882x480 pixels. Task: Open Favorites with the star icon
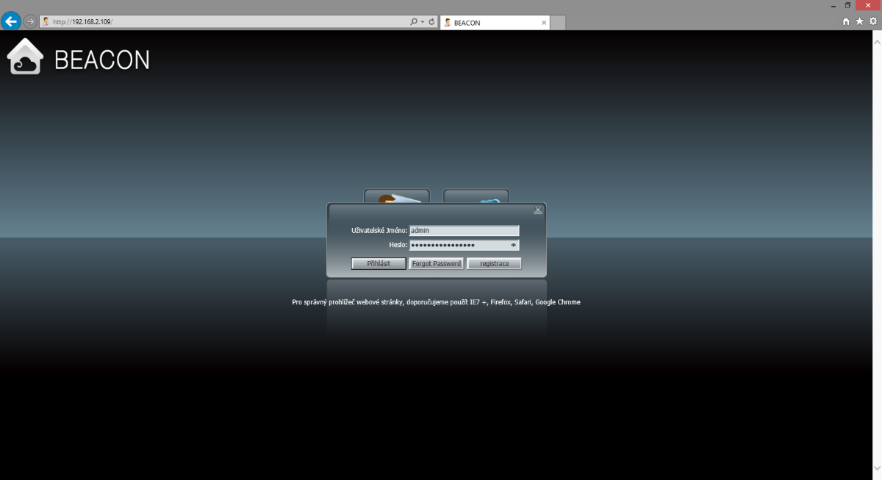coord(859,22)
